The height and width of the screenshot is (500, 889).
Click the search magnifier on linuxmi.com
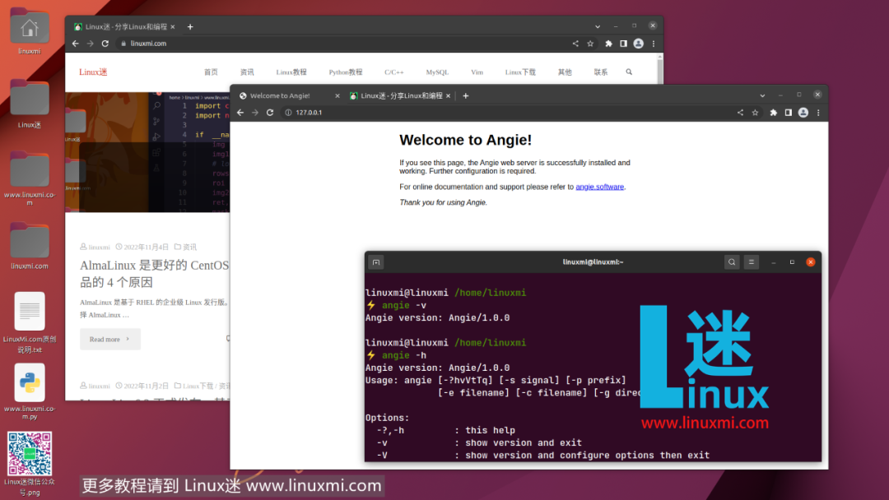[629, 72]
